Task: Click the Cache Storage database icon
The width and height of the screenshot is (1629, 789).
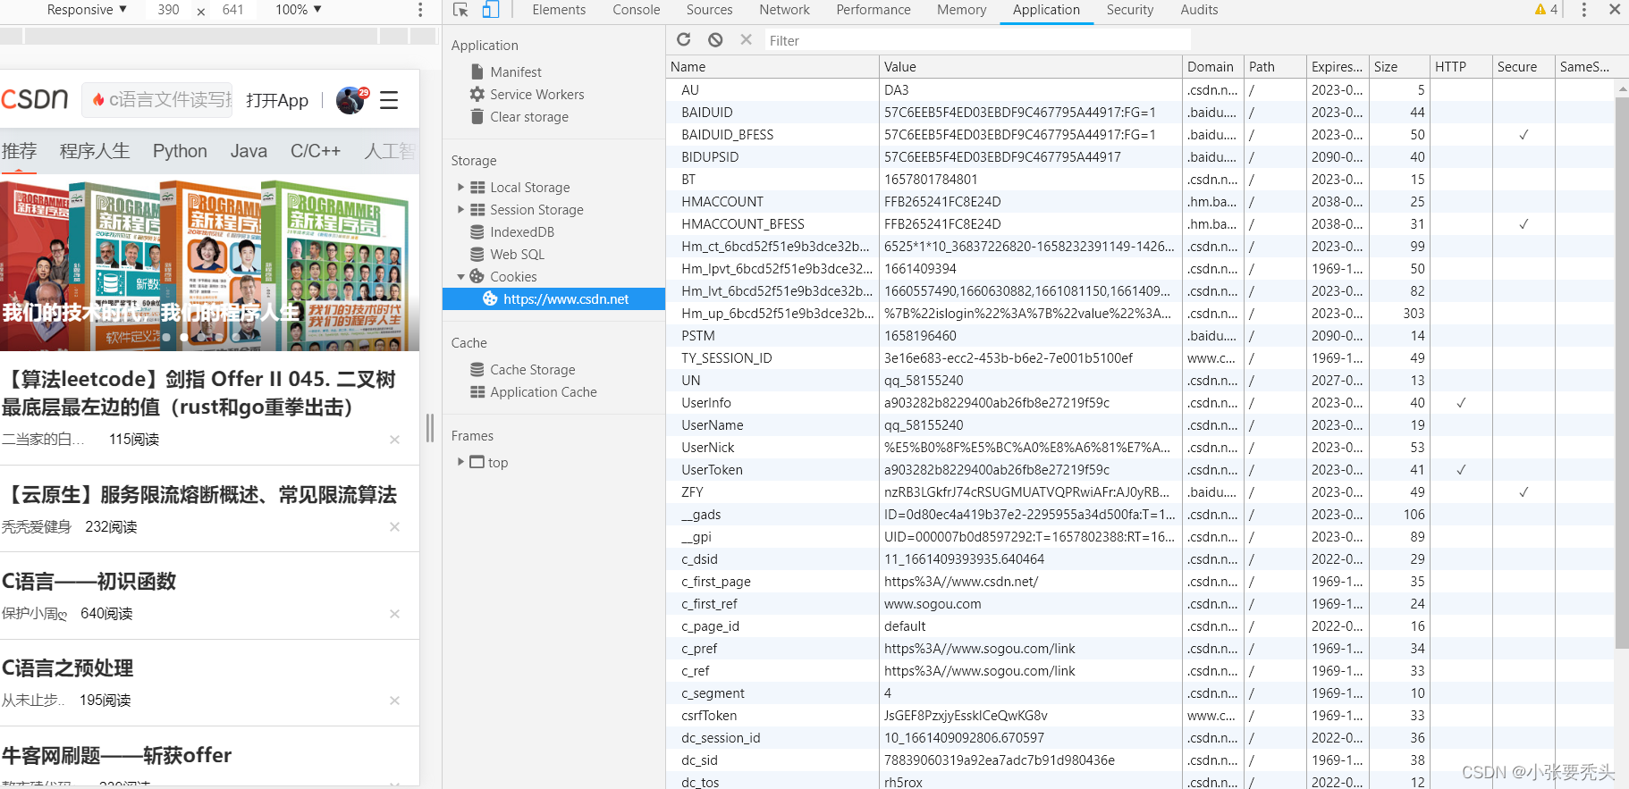Action: (477, 369)
